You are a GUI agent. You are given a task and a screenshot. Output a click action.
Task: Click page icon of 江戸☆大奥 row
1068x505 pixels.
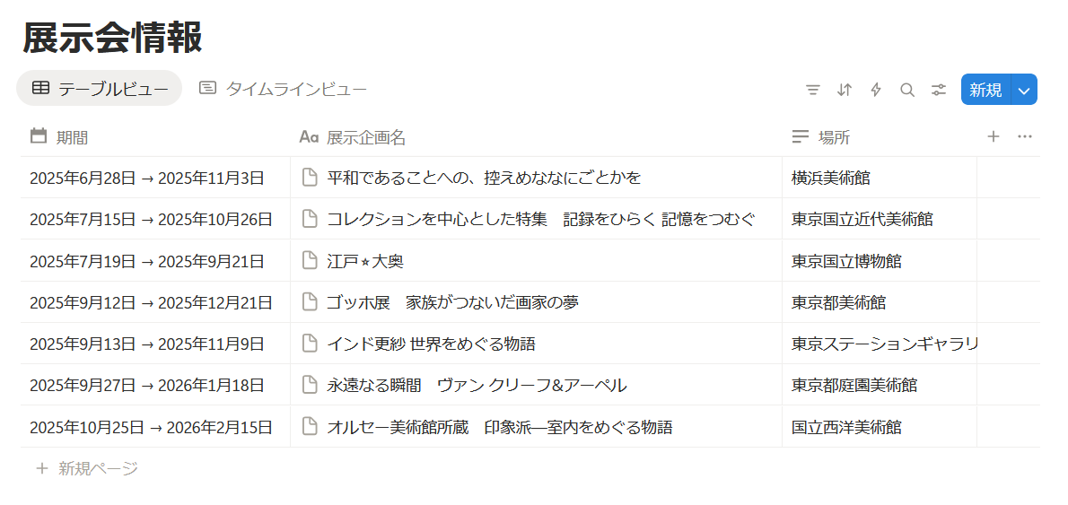pyautogui.click(x=310, y=261)
